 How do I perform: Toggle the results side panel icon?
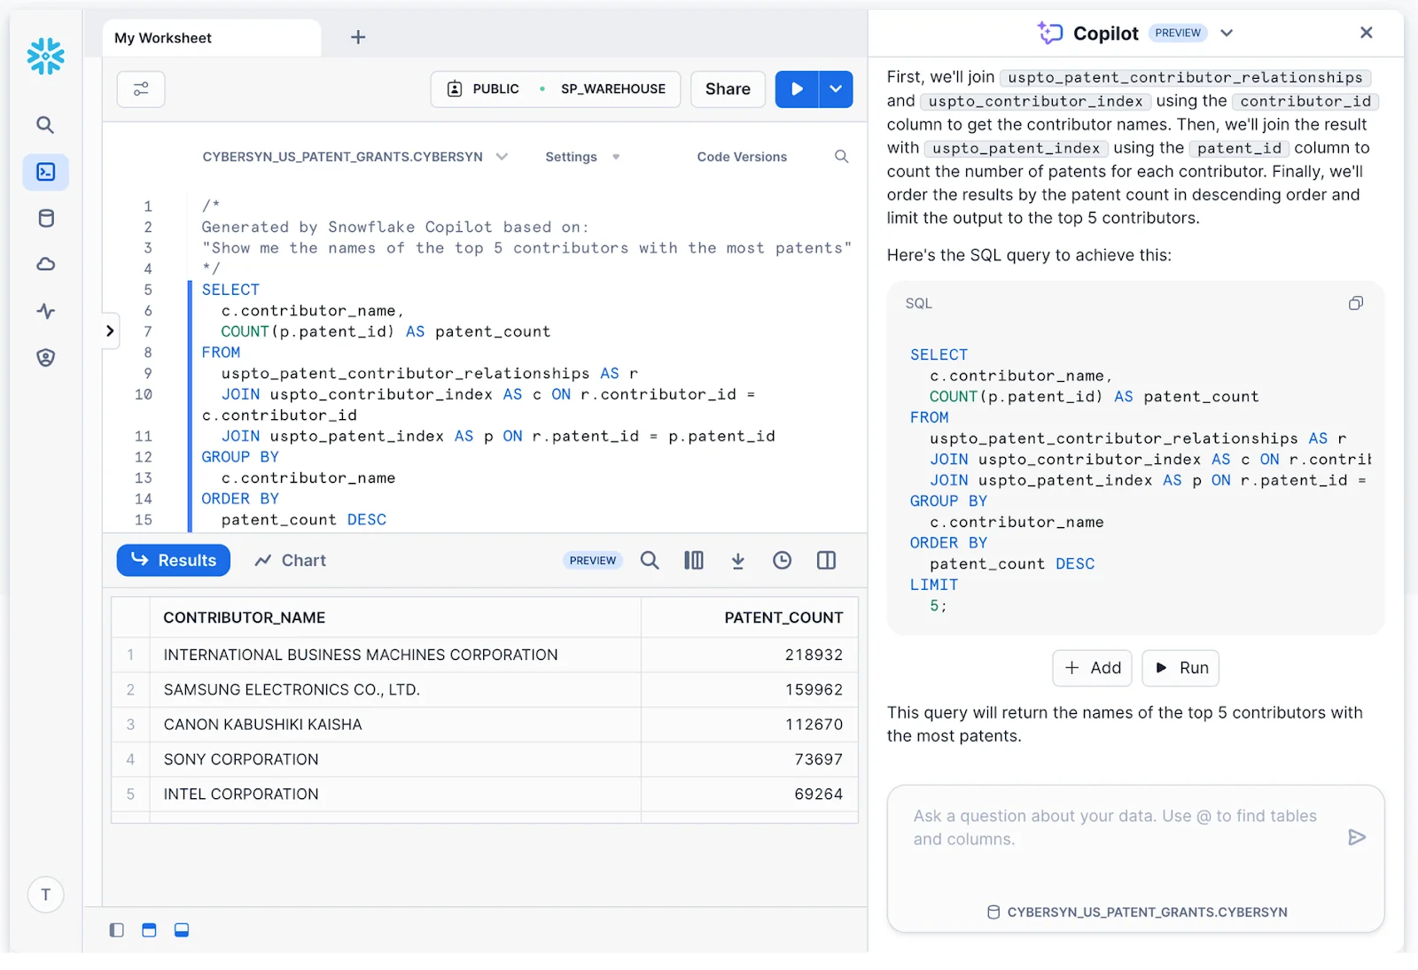click(826, 561)
